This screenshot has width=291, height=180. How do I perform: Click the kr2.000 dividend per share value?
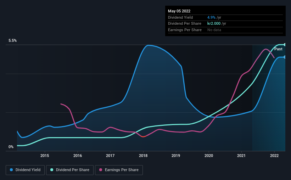coord(214,24)
